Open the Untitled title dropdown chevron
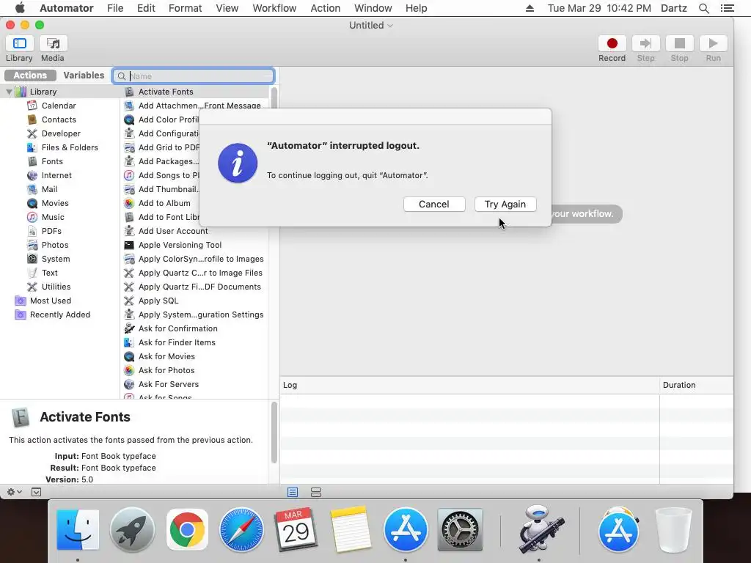The height and width of the screenshot is (563, 751). click(390, 26)
